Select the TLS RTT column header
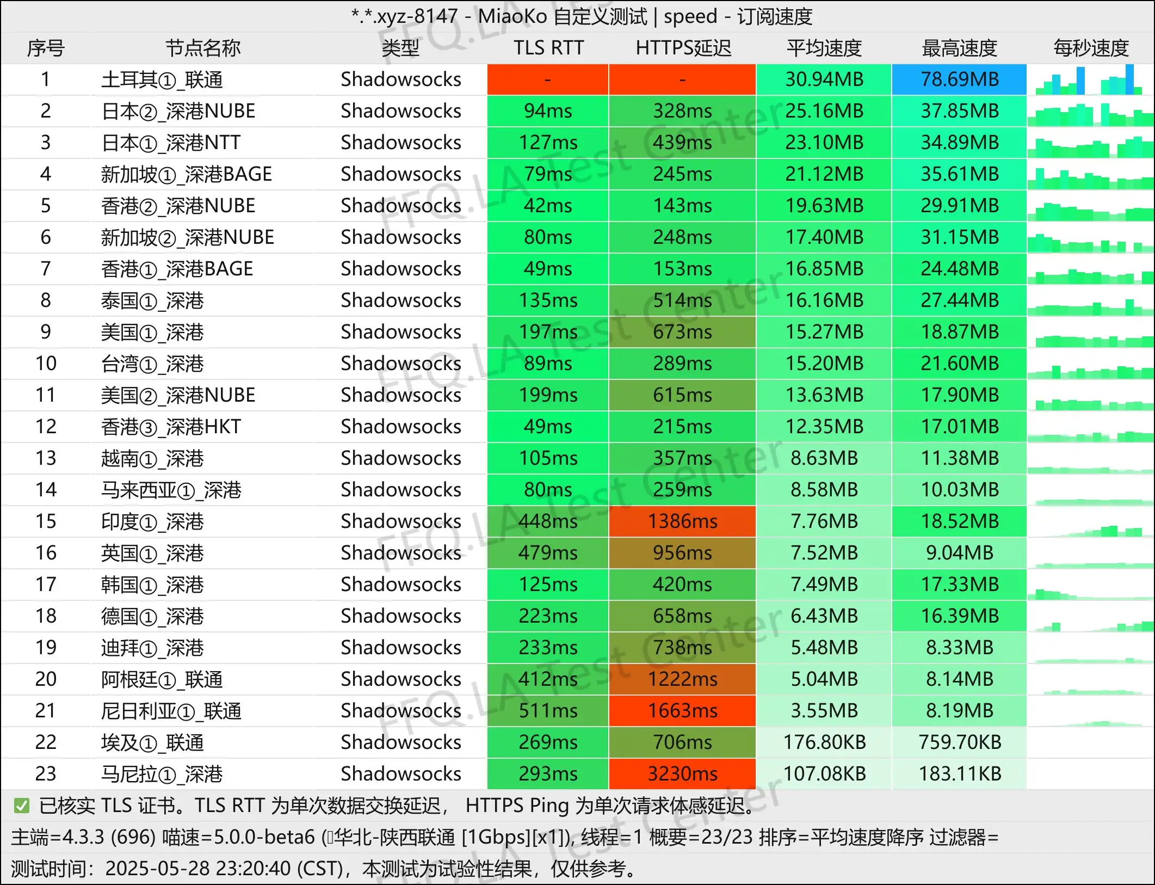The width and height of the screenshot is (1155, 885). click(x=548, y=48)
